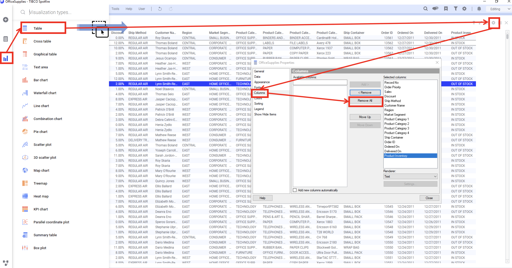Select the KPI chart icon

pyautogui.click(x=25, y=209)
